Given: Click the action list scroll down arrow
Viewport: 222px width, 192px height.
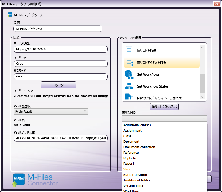Looking at the screenshot, I should point(202,97).
